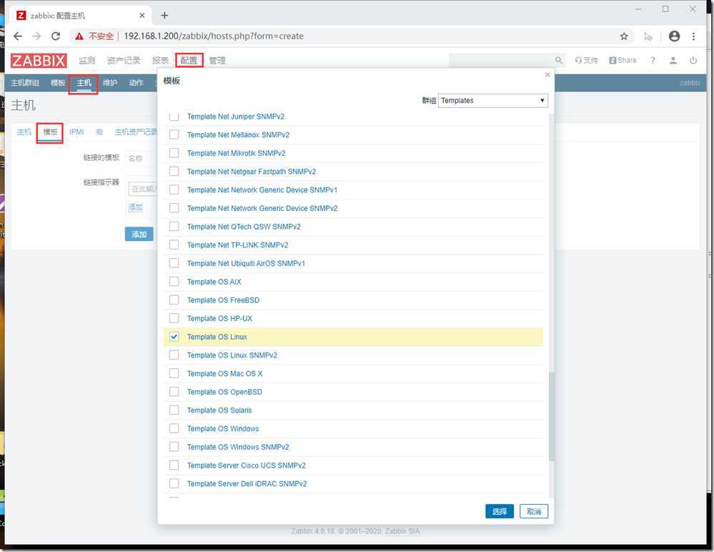Screen dimensions: 714x552
Task: Check Template OS FreeBSD checkbox
Action: coord(174,300)
